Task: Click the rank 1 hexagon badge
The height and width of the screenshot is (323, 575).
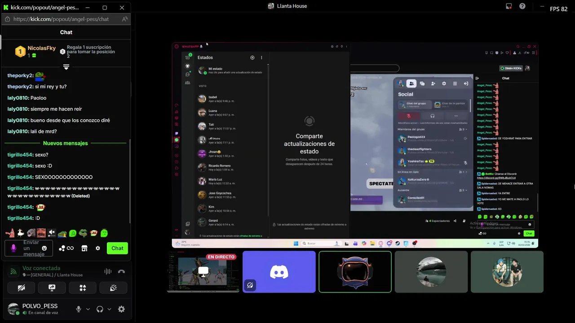Action: point(20,52)
